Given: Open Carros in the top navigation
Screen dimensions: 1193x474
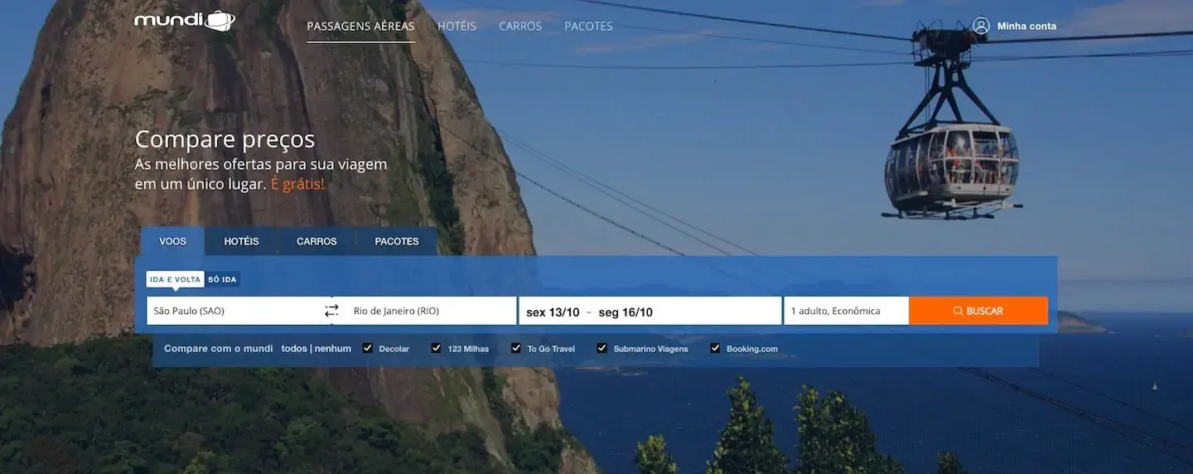Looking at the screenshot, I should [520, 27].
